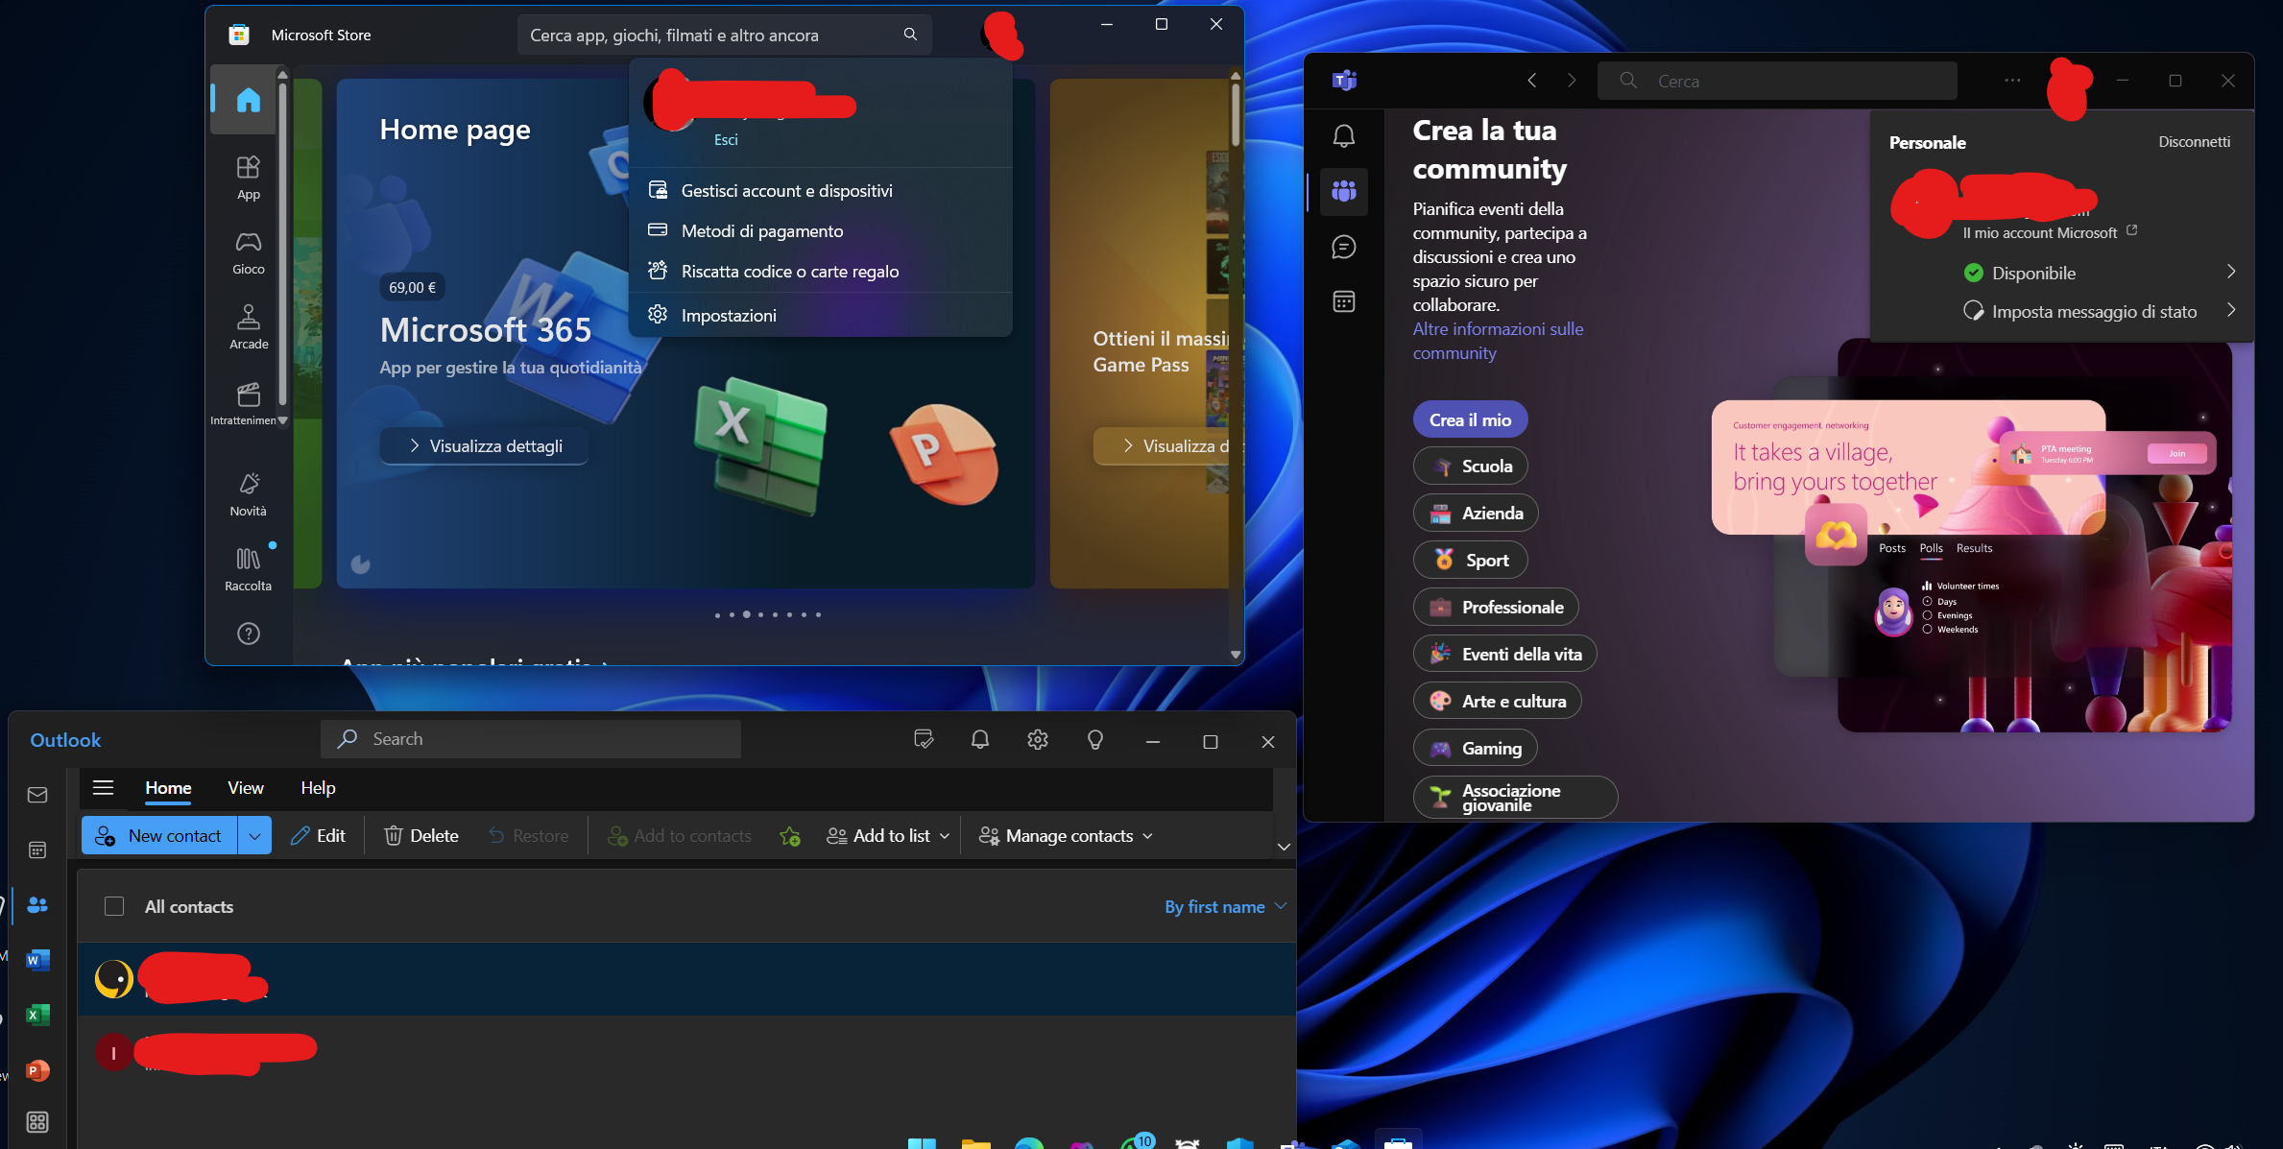Click the Store search input field
The width and height of the screenshot is (2283, 1149).
pos(710,36)
